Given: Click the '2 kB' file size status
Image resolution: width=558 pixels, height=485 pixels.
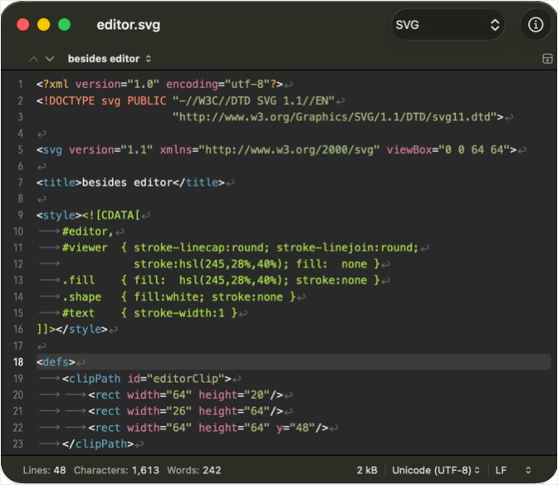Looking at the screenshot, I should (367, 470).
